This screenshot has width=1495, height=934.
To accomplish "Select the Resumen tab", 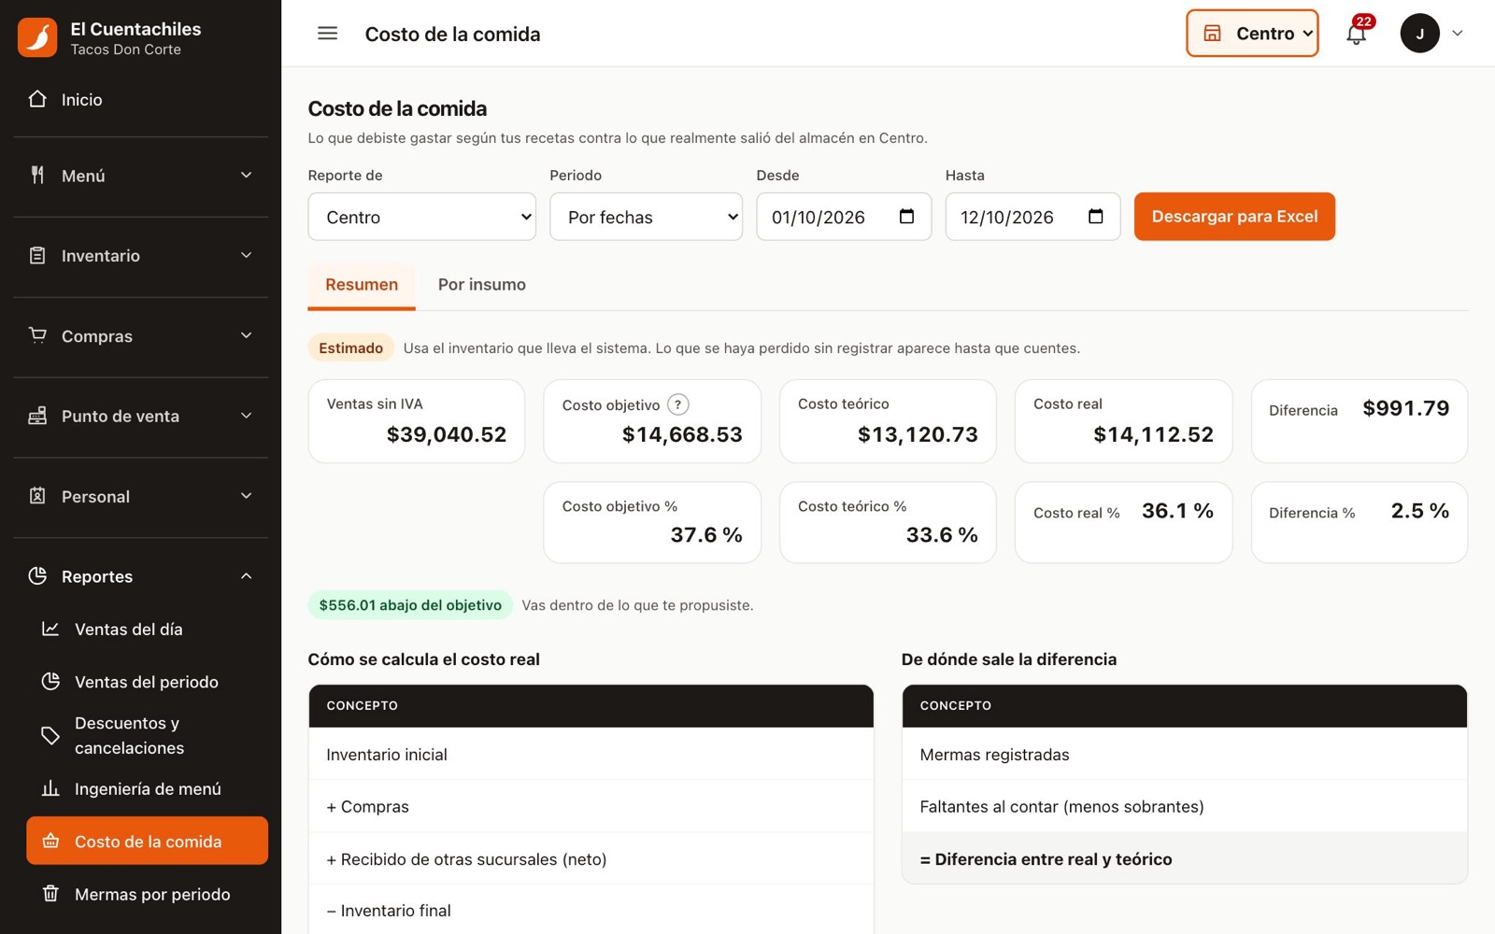I will (x=362, y=285).
